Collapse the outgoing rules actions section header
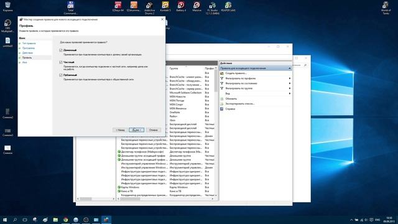398x224 pixels. pos(290,68)
